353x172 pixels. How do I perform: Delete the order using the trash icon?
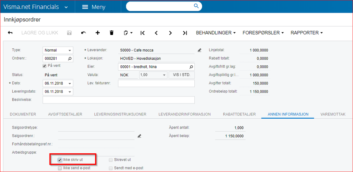point(111,33)
